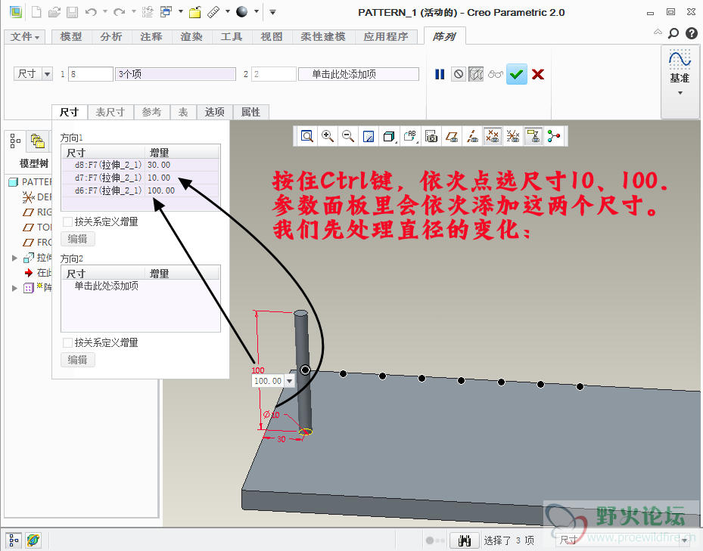The width and height of the screenshot is (703, 551).
Task: Open the 分析 ribbon tab
Action: tap(111, 37)
